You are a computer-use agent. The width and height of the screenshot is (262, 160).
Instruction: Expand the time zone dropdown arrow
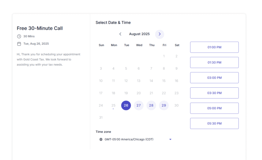170,140
